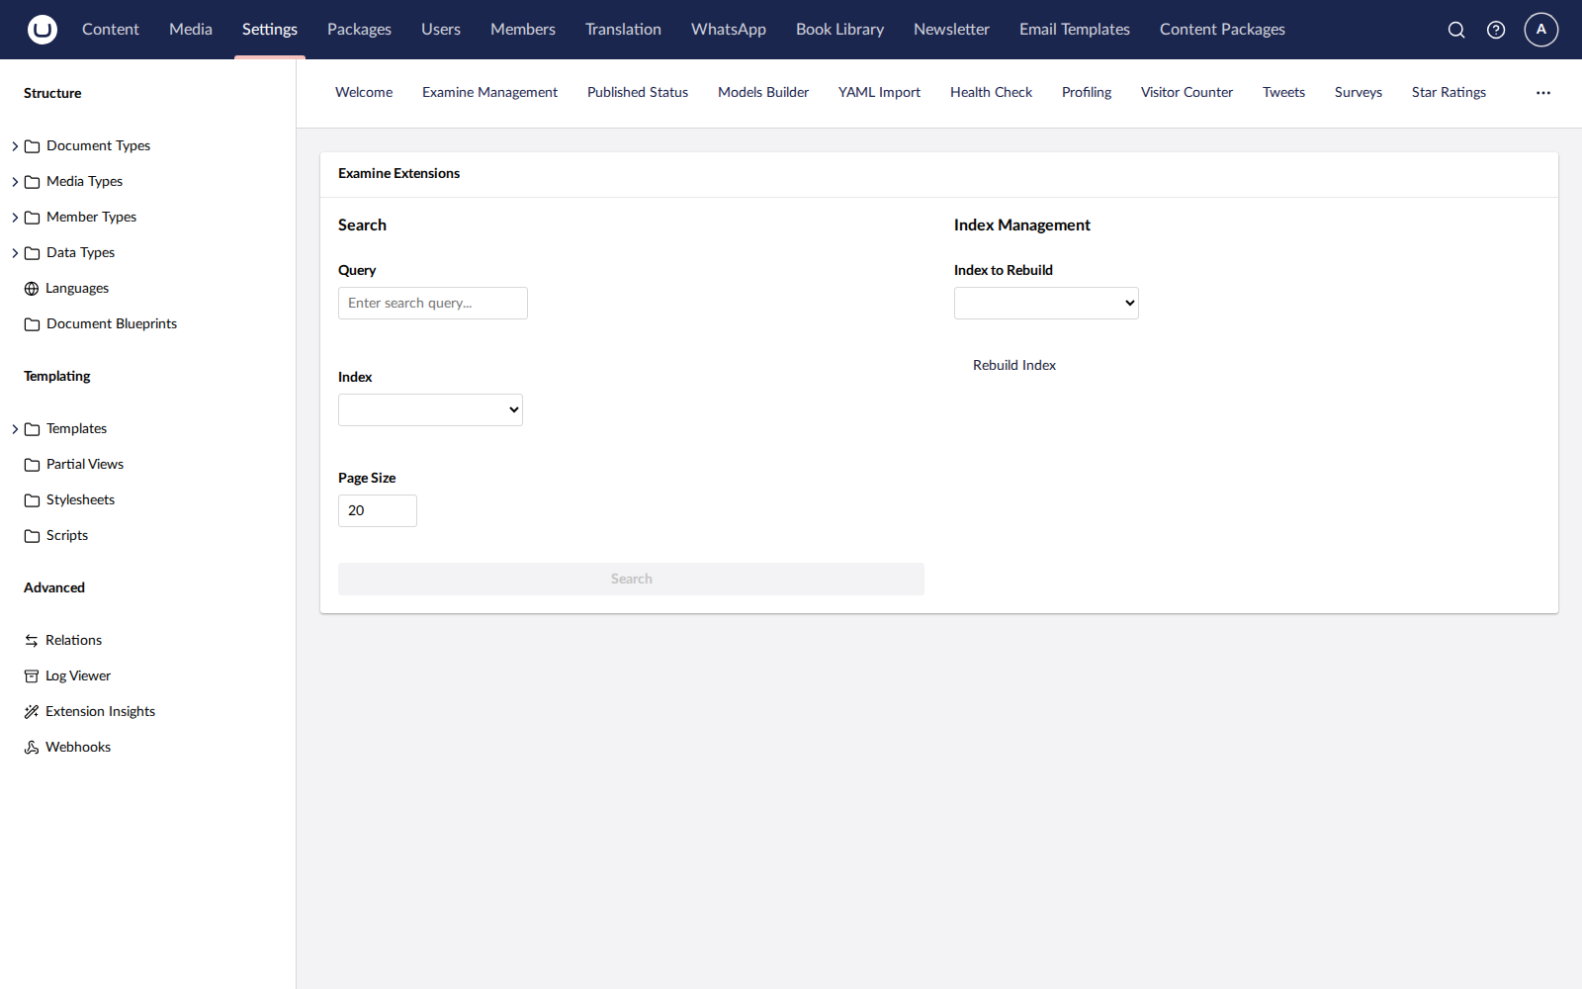Switch to the Star Ratings tab
Image resolution: width=1582 pixels, height=989 pixels.
coord(1449,93)
